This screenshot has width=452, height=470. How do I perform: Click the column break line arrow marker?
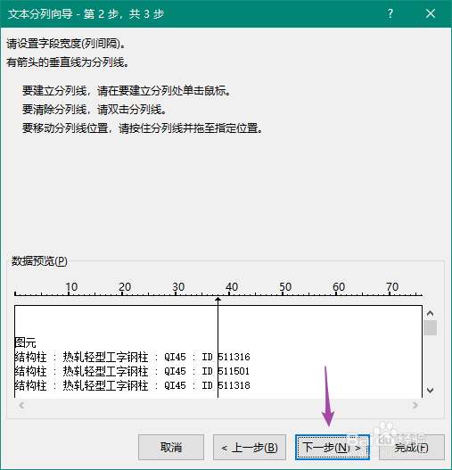pos(218,299)
